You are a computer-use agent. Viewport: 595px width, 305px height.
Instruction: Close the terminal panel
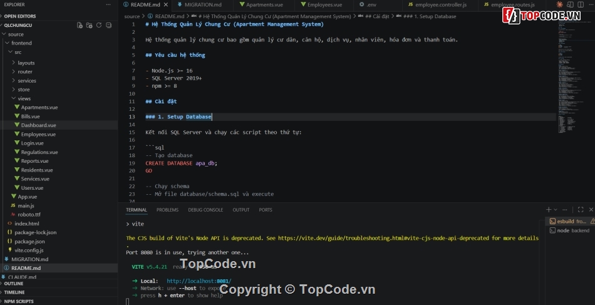[x=591, y=209]
